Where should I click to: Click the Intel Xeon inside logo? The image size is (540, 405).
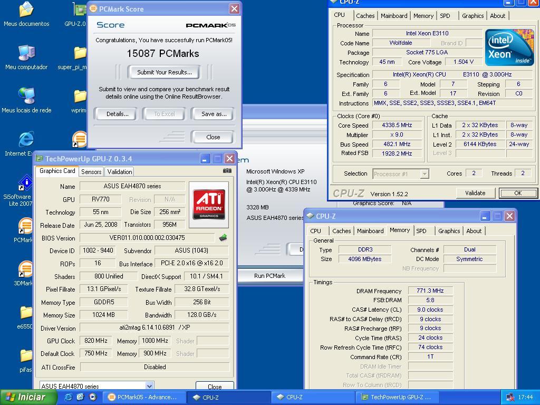pos(509,47)
